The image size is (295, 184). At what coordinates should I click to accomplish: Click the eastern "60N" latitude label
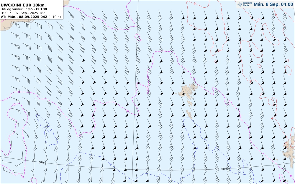click(x=224, y=169)
